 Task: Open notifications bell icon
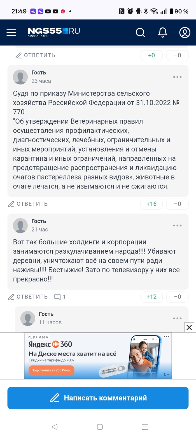coord(163,33)
